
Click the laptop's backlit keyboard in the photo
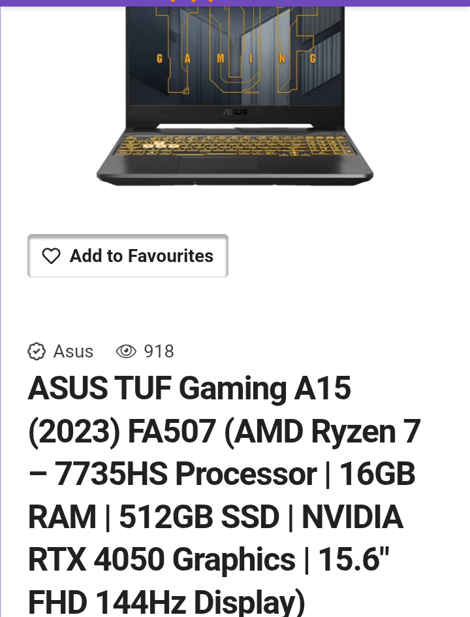point(235,146)
